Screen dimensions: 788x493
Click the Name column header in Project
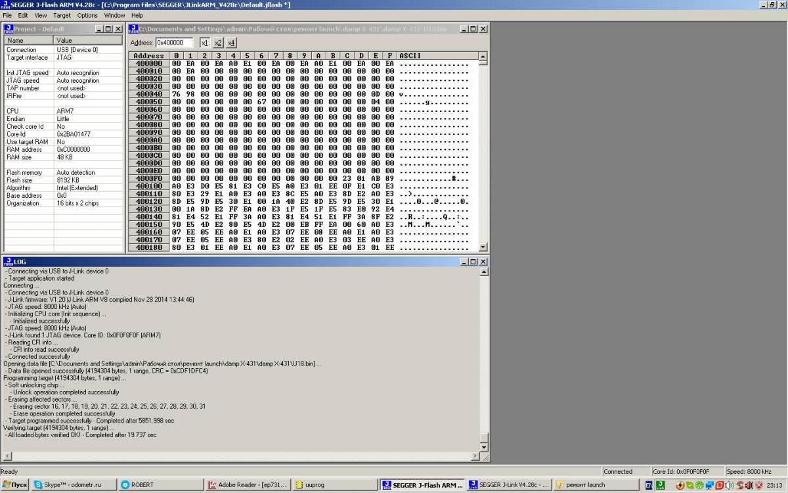coord(29,41)
